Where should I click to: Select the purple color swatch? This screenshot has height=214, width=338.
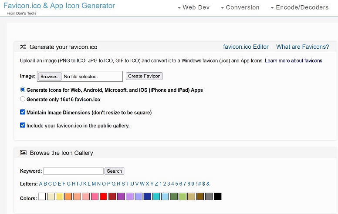click(x=121, y=196)
